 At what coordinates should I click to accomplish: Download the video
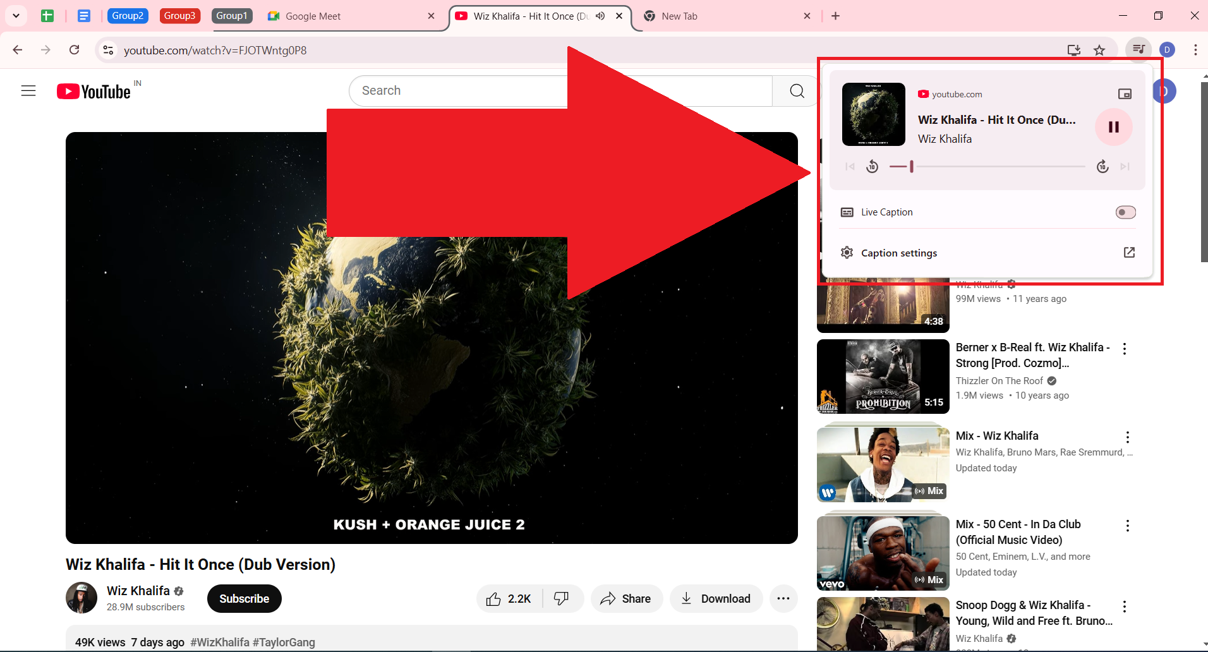[716, 599]
